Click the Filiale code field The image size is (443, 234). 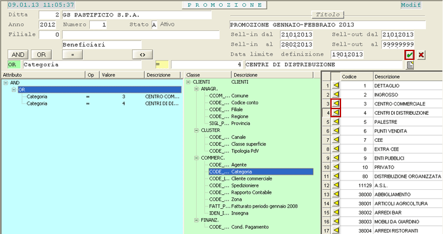[x=49, y=35]
